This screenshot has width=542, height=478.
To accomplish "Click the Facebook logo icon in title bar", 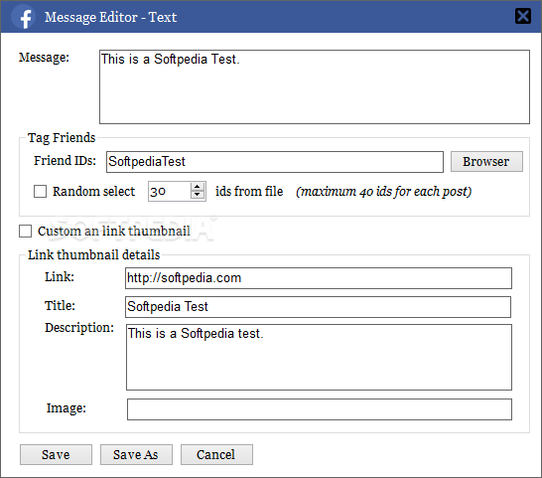I will coord(23,17).
